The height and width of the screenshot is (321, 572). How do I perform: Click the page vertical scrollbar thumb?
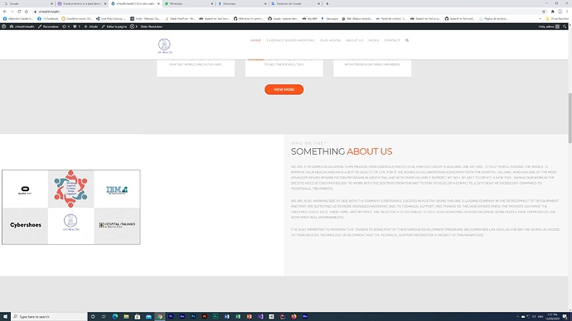click(570, 118)
